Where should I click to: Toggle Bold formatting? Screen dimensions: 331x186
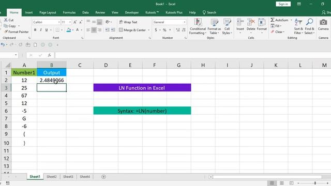coord(35,30)
